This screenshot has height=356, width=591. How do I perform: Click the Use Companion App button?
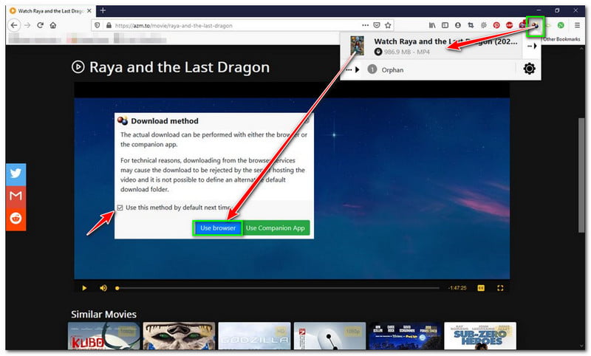[x=276, y=228]
